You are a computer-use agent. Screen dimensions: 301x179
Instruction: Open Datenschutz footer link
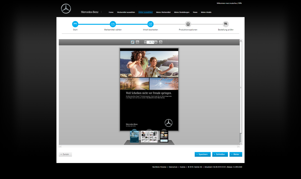click(x=173, y=167)
